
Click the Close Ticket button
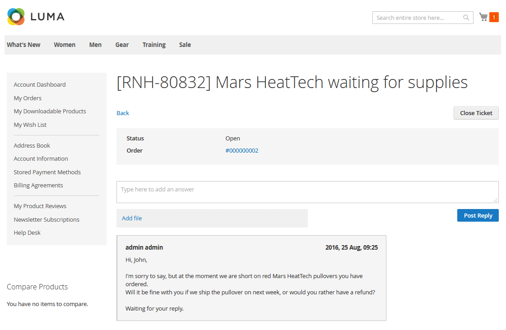pyautogui.click(x=476, y=113)
